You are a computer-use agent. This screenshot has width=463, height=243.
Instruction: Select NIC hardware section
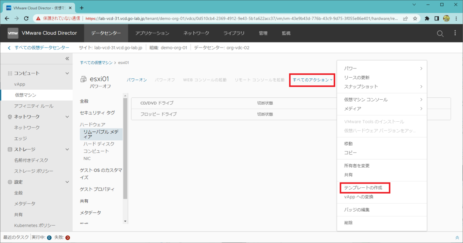pyautogui.click(x=87, y=158)
